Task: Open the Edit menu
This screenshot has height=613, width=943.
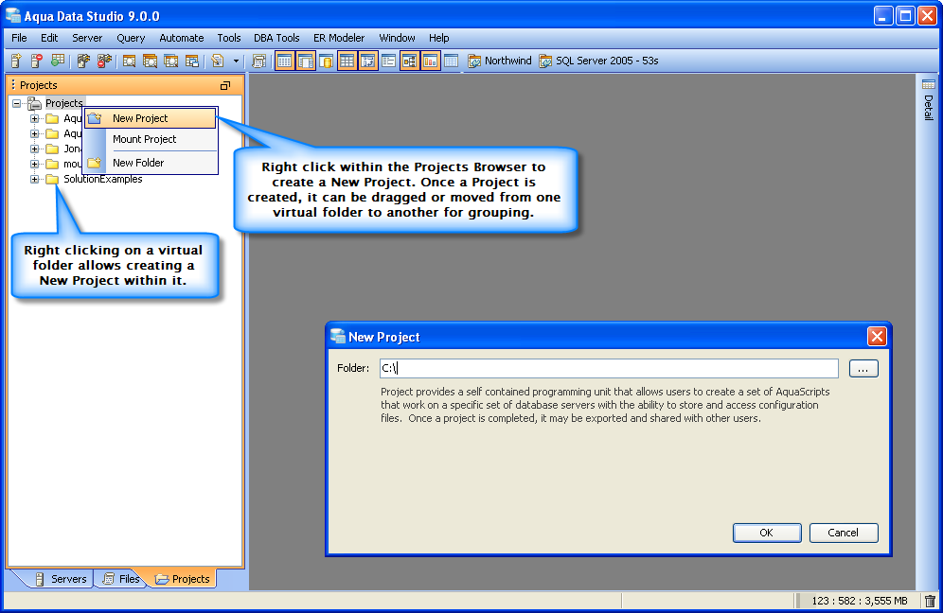Action: click(x=49, y=38)
